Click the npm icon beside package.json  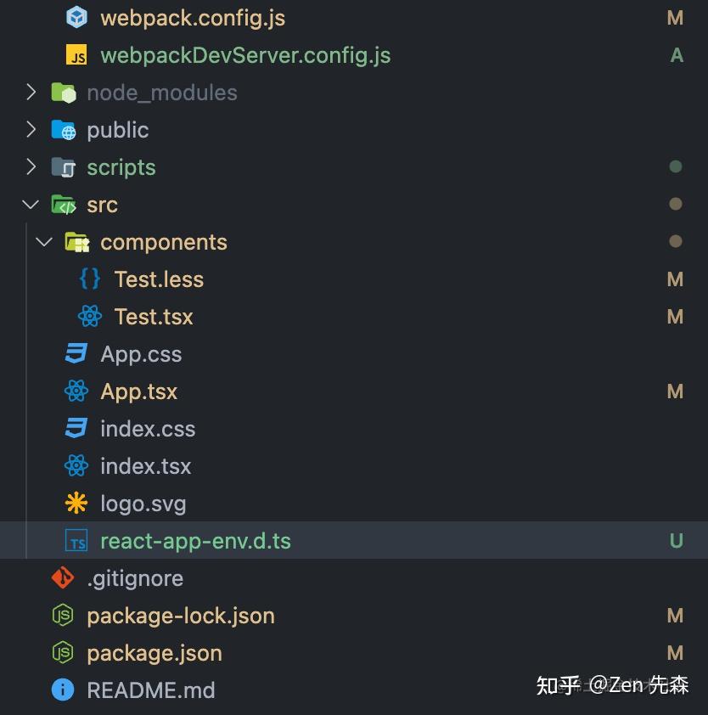(x=63, y=652)
